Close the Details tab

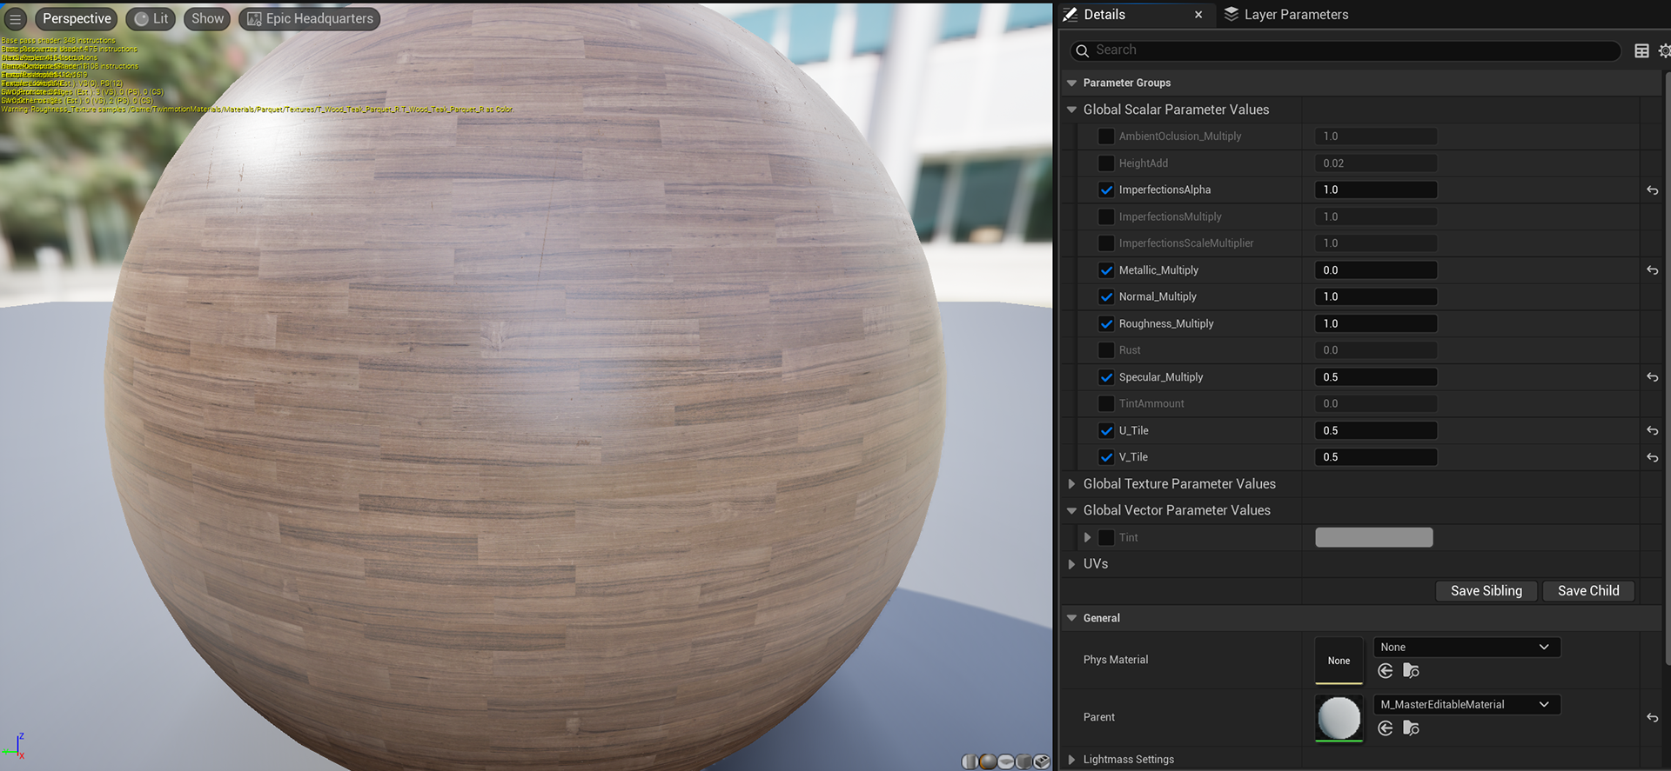1198,15
